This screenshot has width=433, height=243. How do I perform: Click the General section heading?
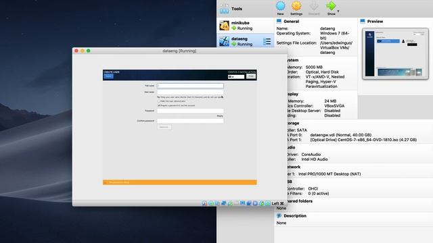click(291, 21)
